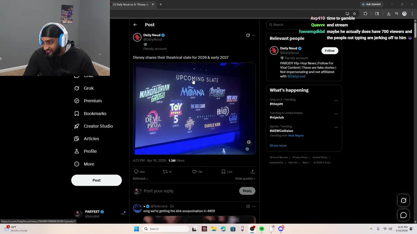Open the Windows Start menu
Image resolution: width=417 pixels, height=234 pixels.
click(137, 229)
